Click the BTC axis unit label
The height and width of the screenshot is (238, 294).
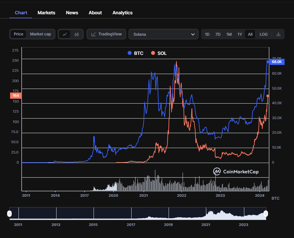[x=275, y=198]
